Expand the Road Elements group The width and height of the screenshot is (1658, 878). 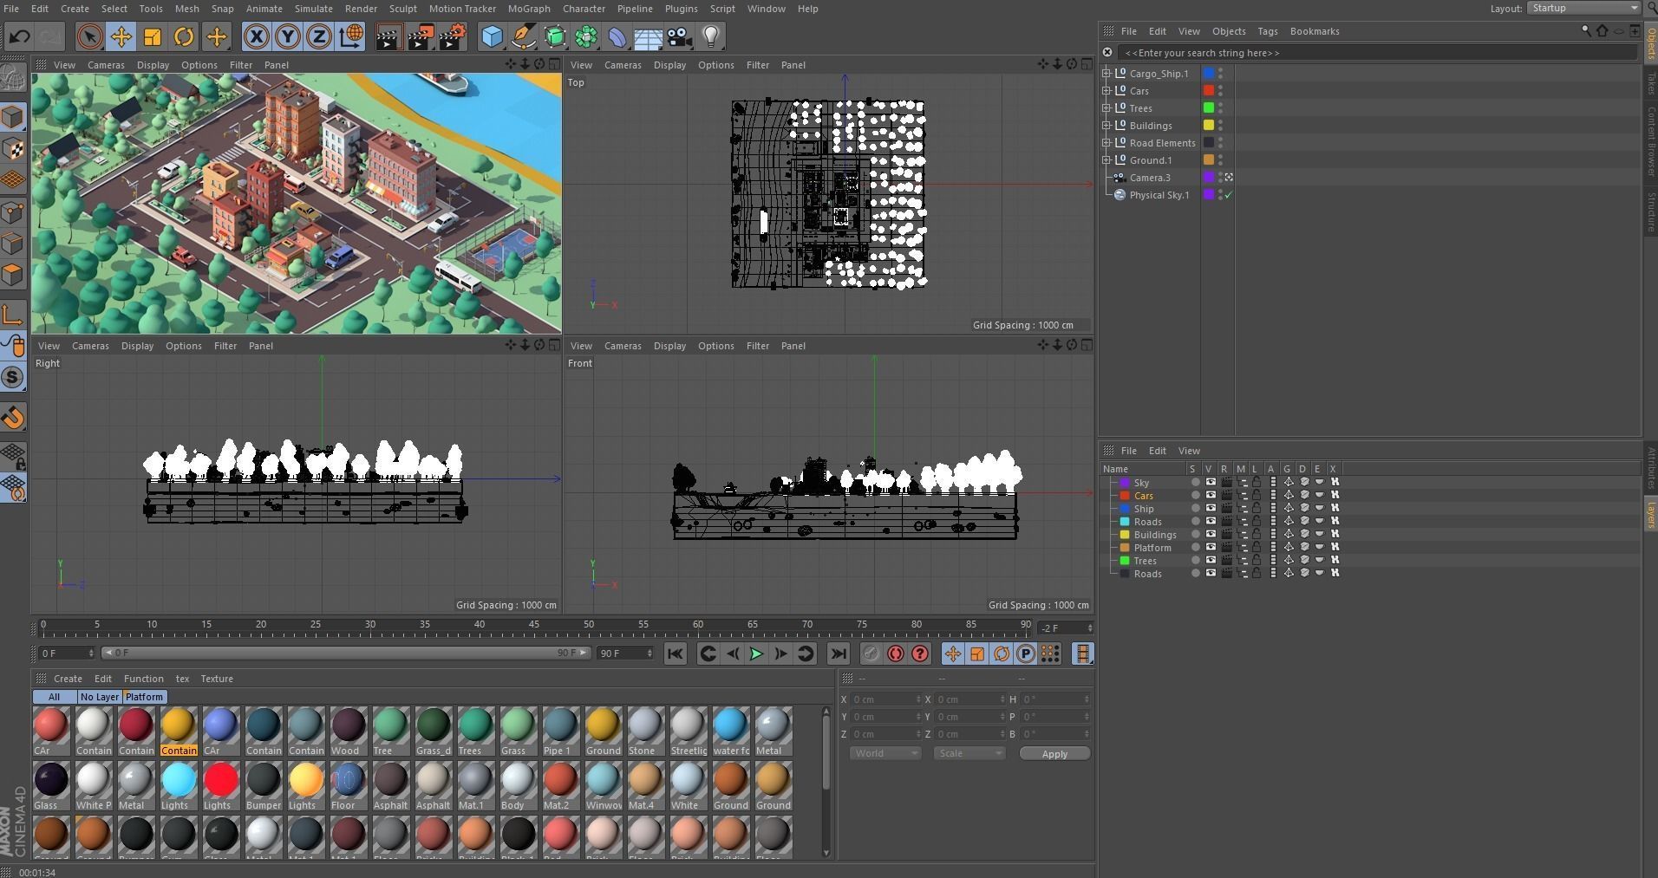tap(1106, 143)
